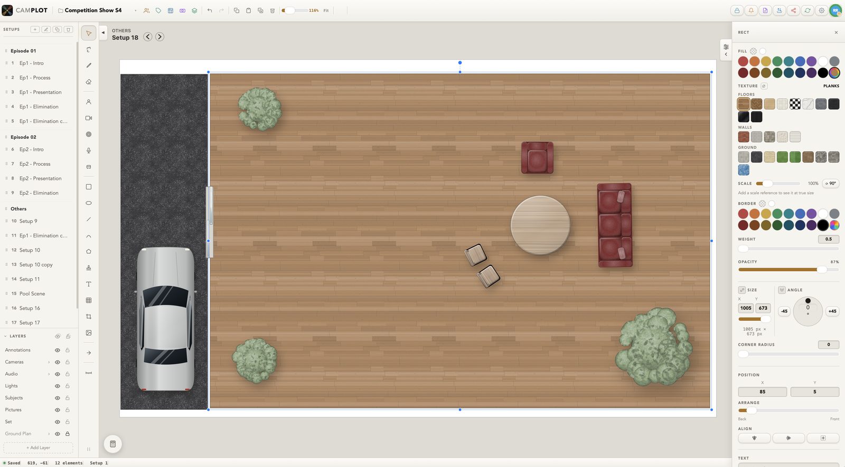Open the image insert tool

pyautogui.click(x=89, y=333)
